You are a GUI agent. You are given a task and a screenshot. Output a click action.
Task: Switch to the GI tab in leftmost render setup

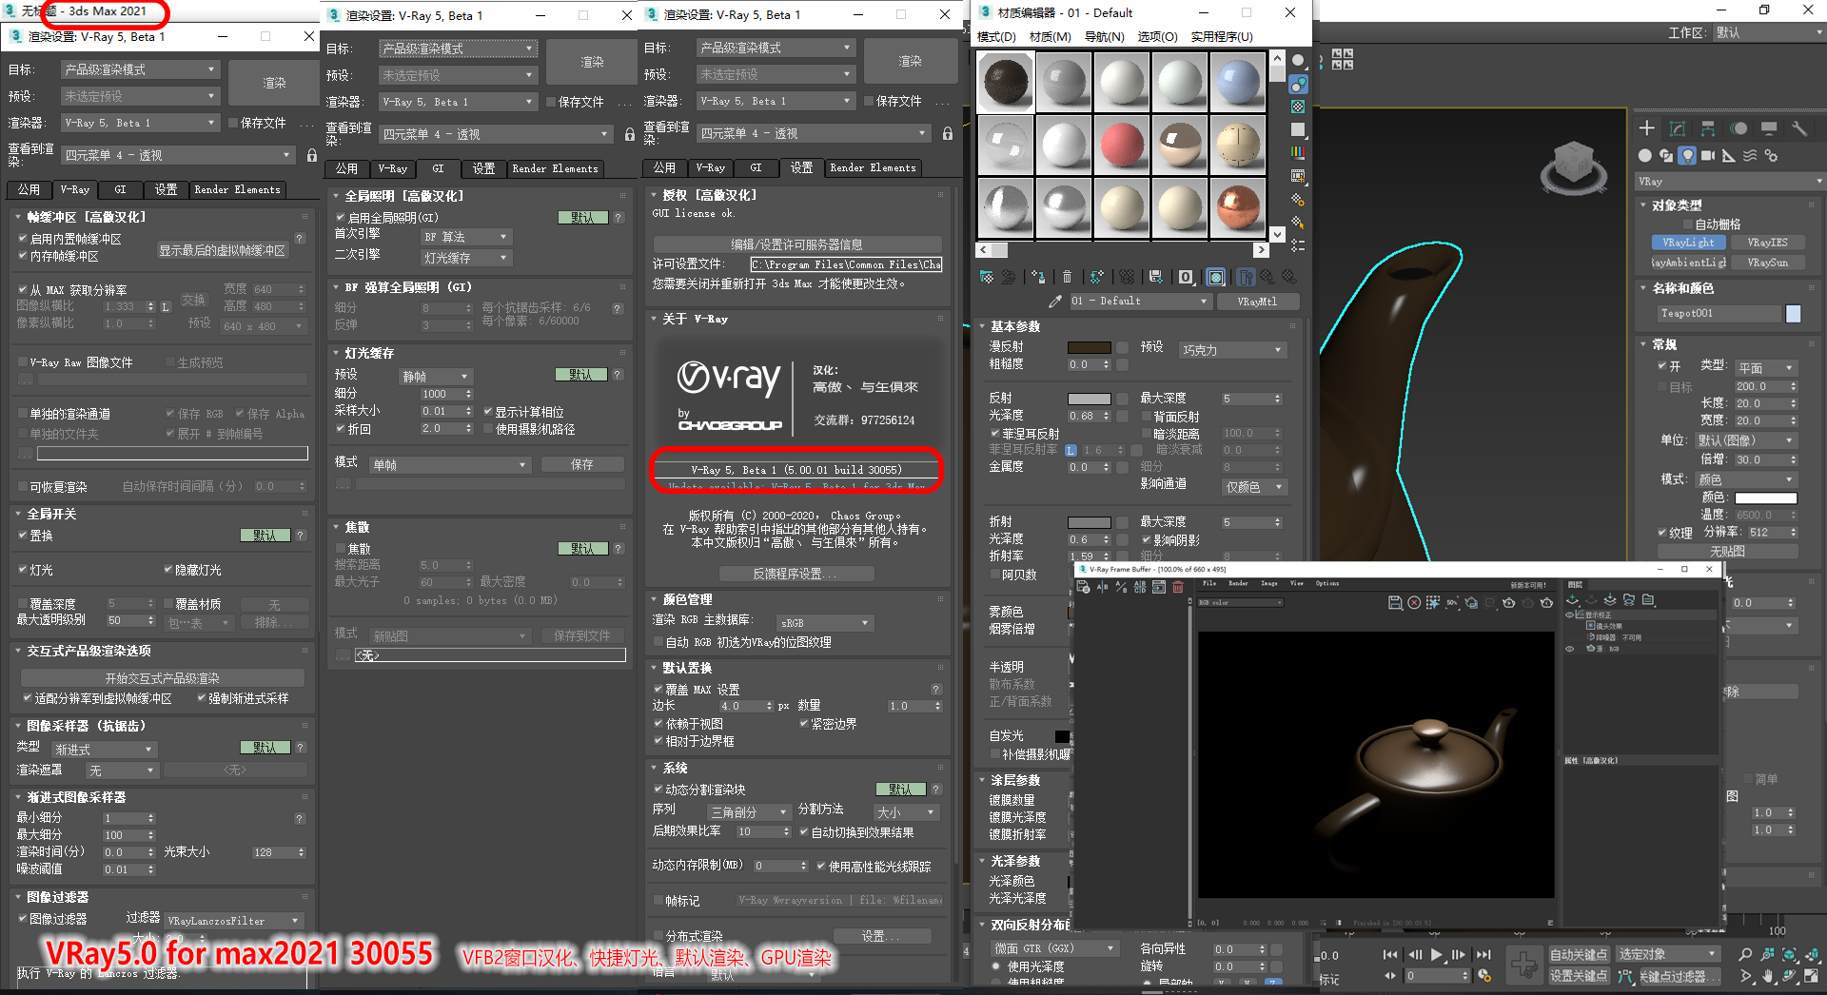pyautogui.click(x=120, y=189)
